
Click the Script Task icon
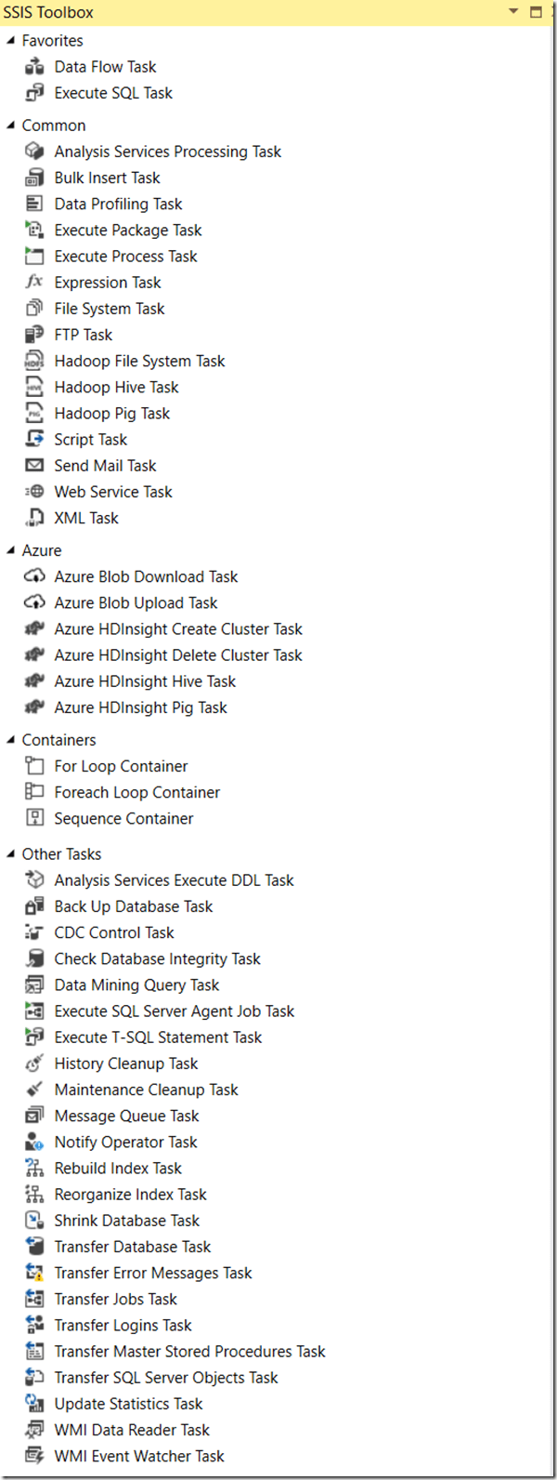click(x=34, y=439)
